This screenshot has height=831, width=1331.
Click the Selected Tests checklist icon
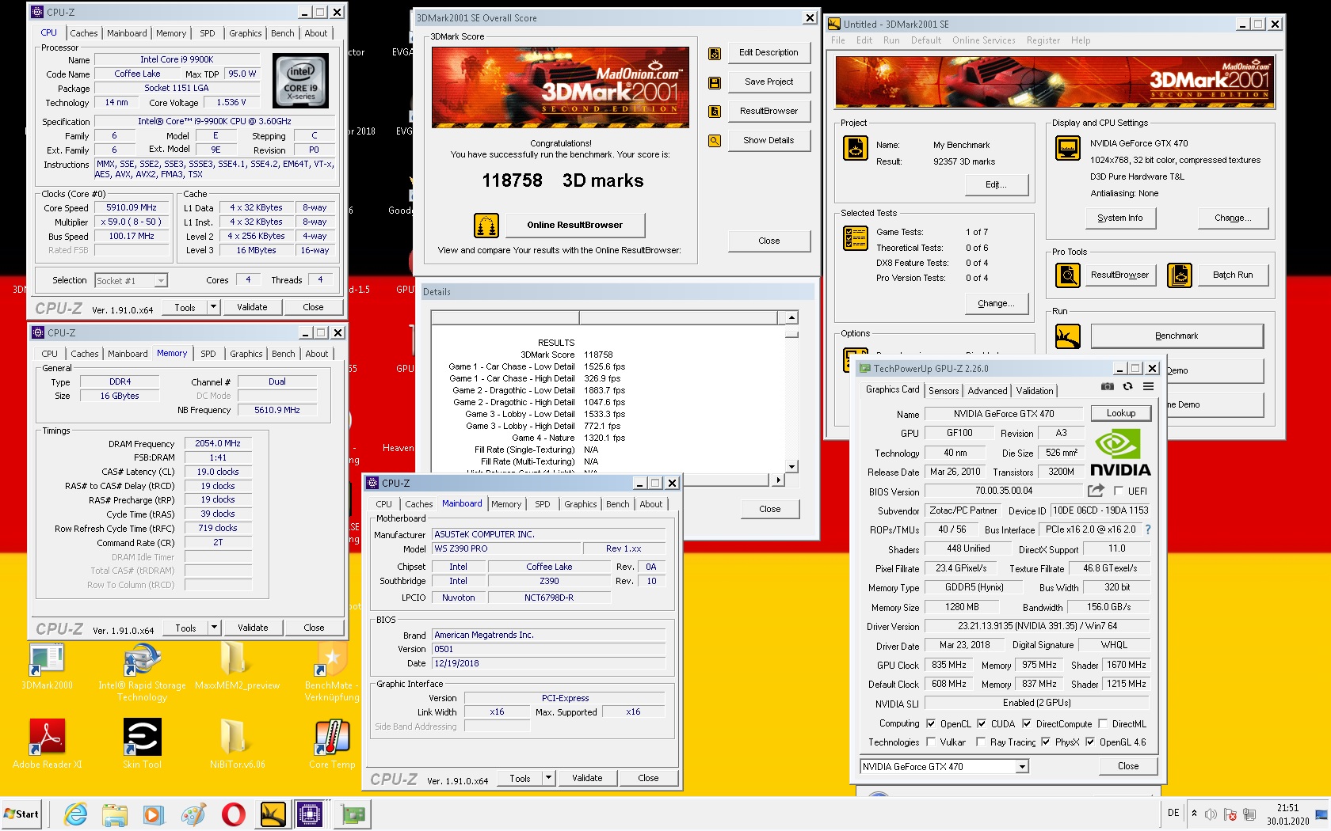[856, 237]
